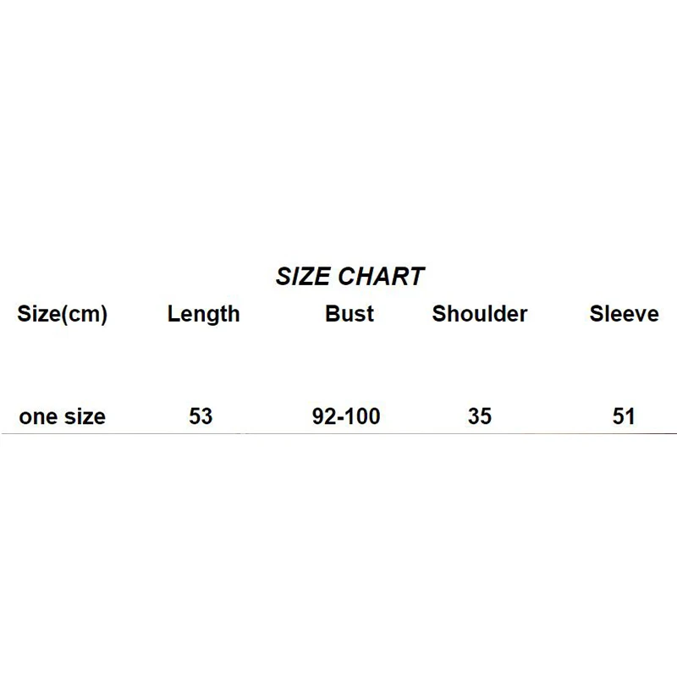Select the Size(cm) column header
This screenshot has height=677, width=677.
click(x=63, y=314)
